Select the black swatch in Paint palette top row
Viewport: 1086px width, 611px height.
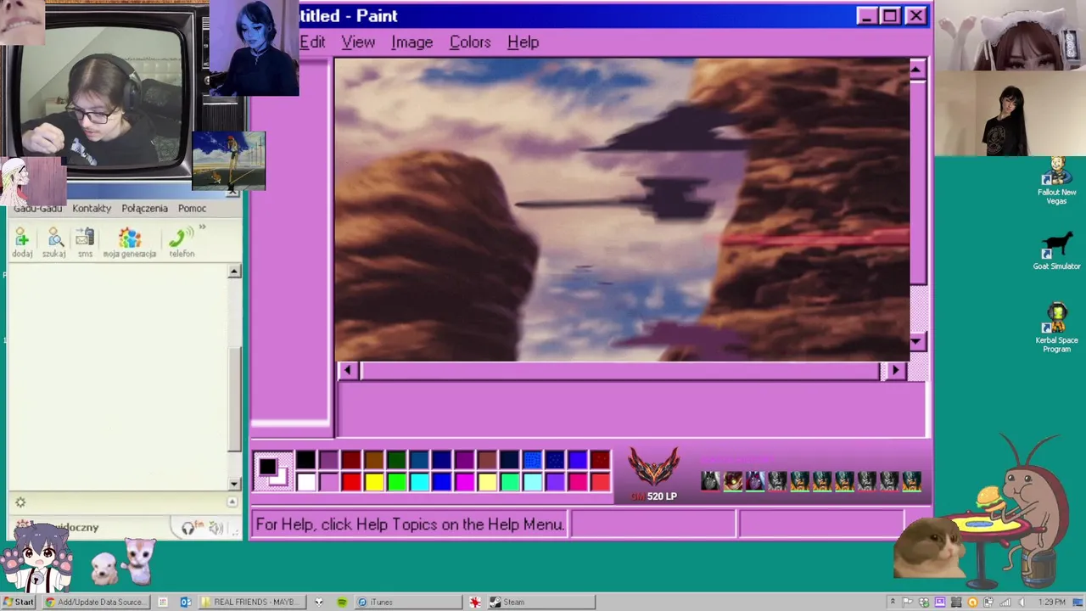(x=306, y=460)
